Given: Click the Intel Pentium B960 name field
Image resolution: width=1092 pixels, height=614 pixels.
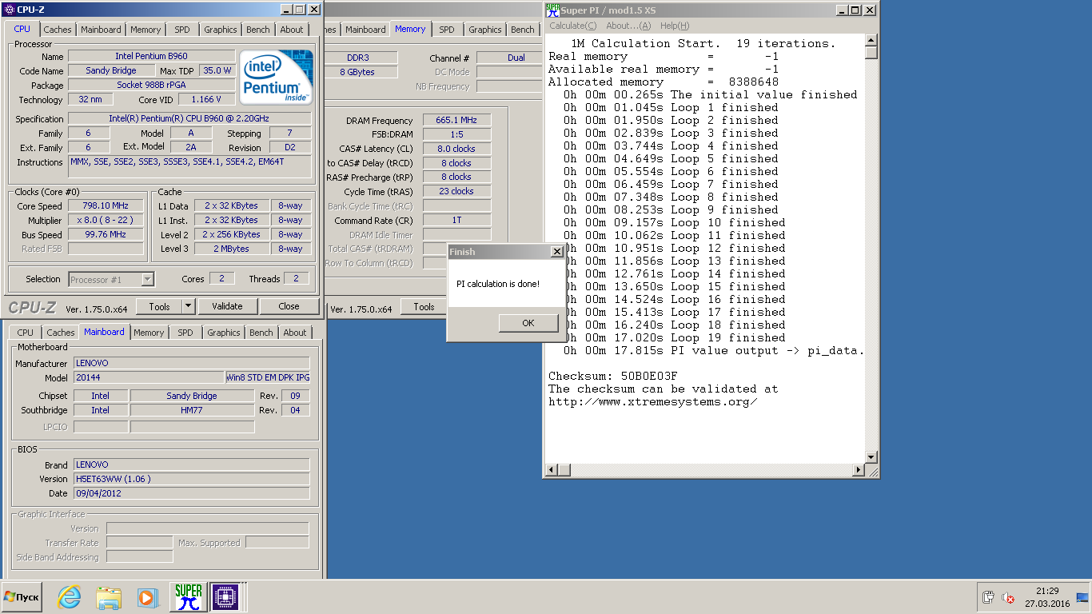Looking at the screenshot, I should (x=152, y=56).
